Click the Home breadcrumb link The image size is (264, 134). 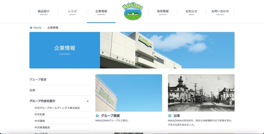pos(37,28)
